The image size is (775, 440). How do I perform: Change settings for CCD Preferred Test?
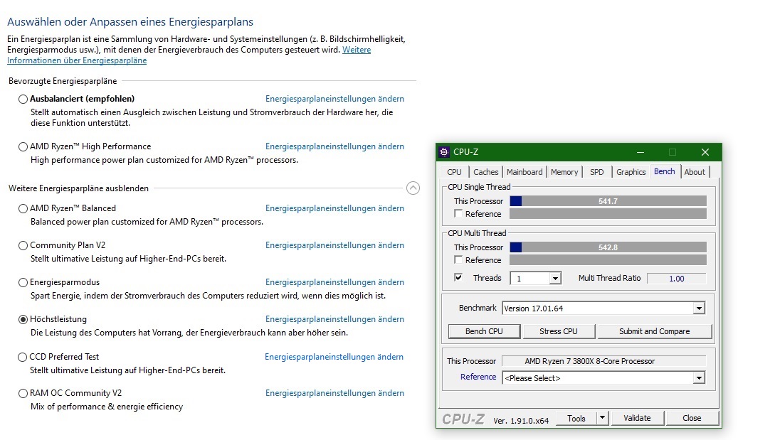(334, 357)
